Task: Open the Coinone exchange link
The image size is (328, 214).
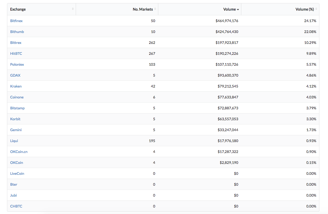Action: [x=17, y=97]
